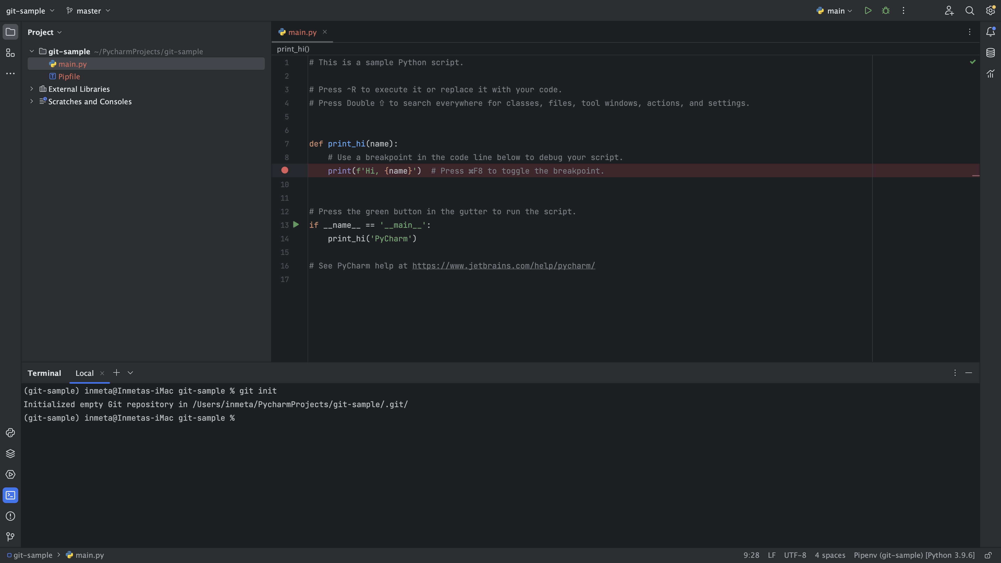
Task: Start the debugger
Action: tap(886, 10)
